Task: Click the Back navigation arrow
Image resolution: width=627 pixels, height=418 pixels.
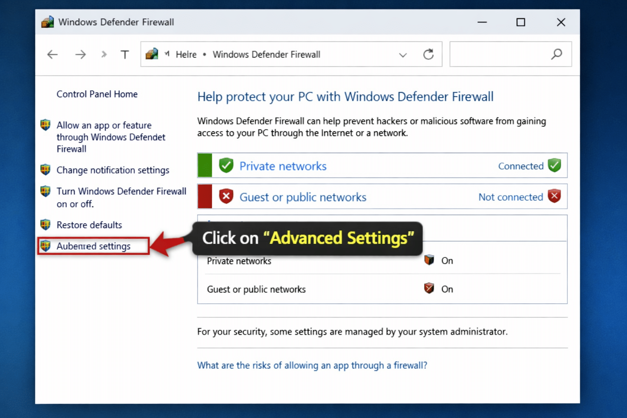Action: pyautogui.click(x=52, y=54)
